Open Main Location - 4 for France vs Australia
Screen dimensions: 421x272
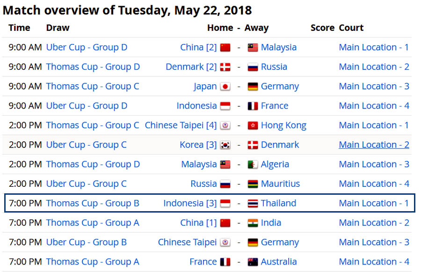pos(374,262)
